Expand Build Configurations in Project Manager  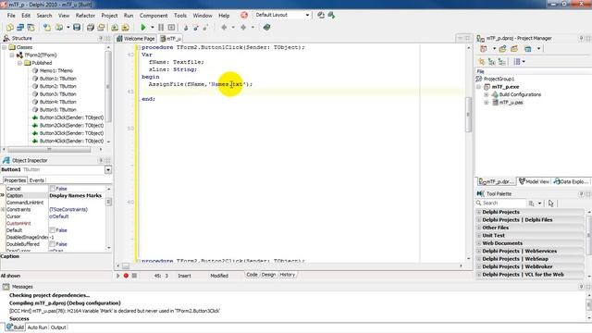click(487, 94)
